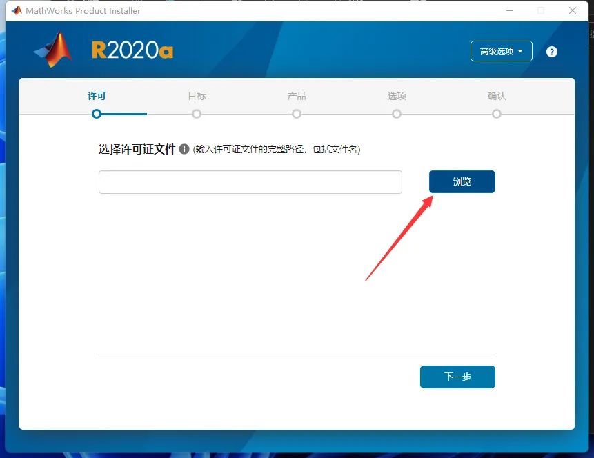
Task: Select the 许可 step tab
Action: coord(97,96)
